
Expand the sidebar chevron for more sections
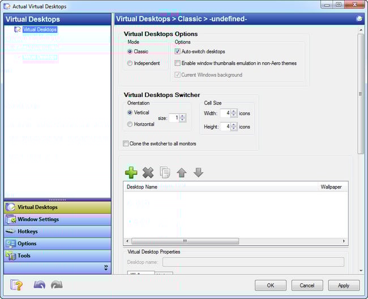pos(106,268)
